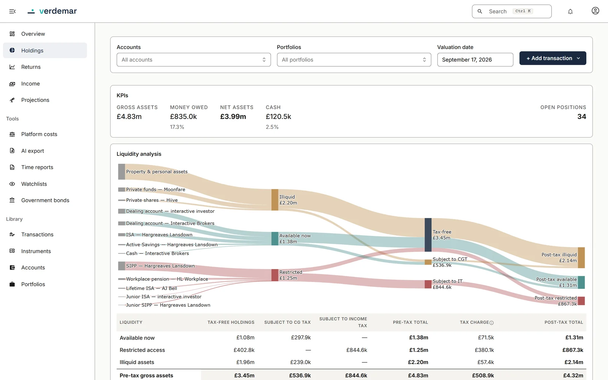Click the AI export document icon
Image resolution: width=608 pixels, height=380 pixels.
pos(12,151)
